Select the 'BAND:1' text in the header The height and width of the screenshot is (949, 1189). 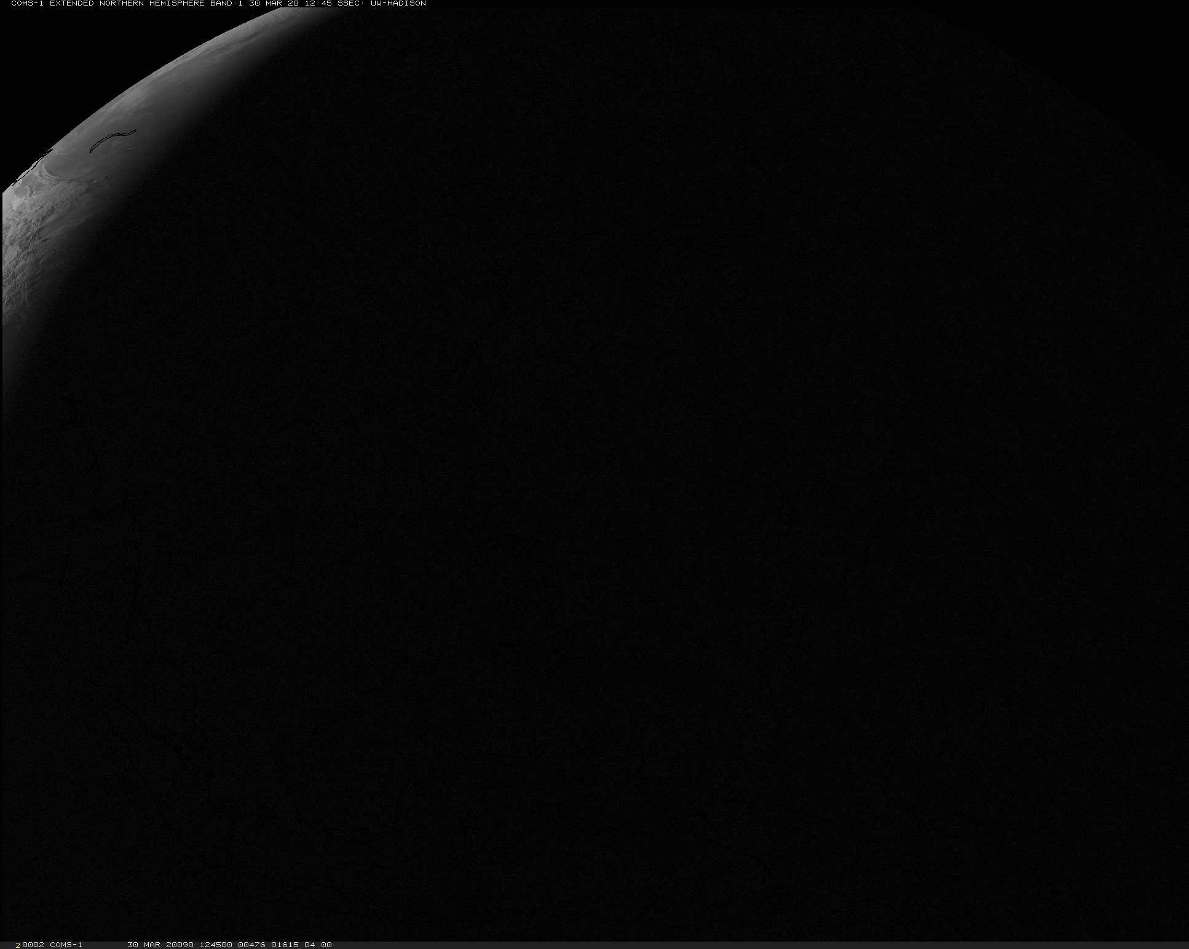[x=226, y=4]
